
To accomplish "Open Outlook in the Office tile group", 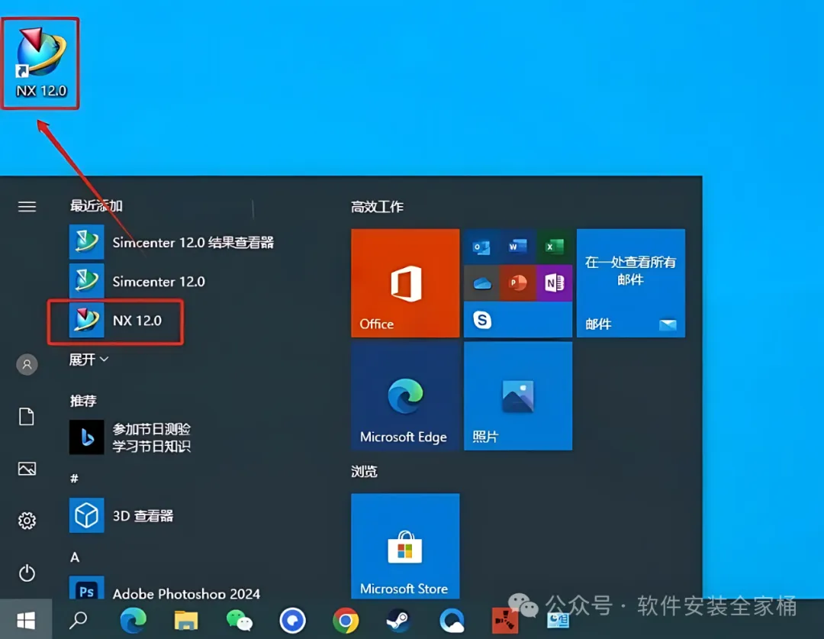I will pos(481,247).
